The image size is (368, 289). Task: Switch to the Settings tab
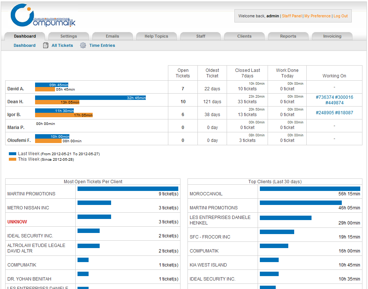(x=69, y=36)
